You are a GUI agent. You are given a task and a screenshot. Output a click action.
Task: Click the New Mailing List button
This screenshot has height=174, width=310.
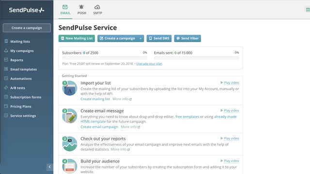(77, 38)
